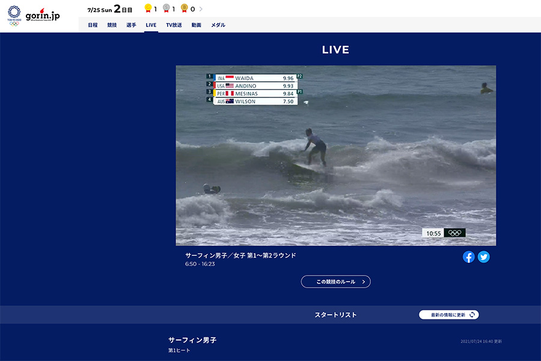The image size is (541, 361).
Task: Share the stream on Twitter
Action: coord(484,257)
